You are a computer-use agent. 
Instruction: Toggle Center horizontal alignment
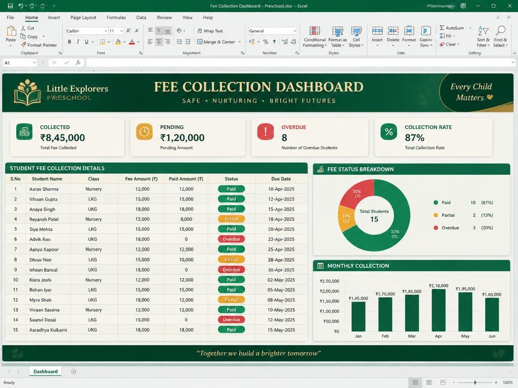(x=159, y=41)
